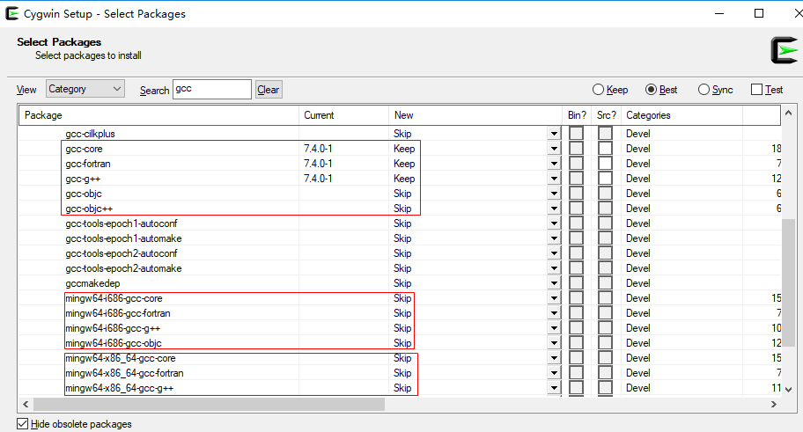
Task: Open version dropdown for gcc-objc++
Action: (554, 209)
